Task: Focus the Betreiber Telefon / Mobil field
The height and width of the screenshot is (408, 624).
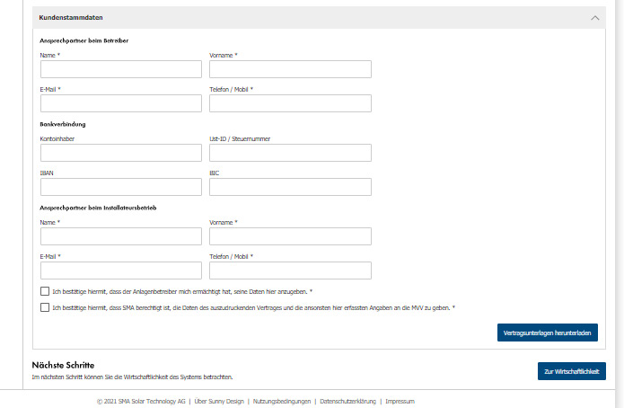Action: [290, 103]
